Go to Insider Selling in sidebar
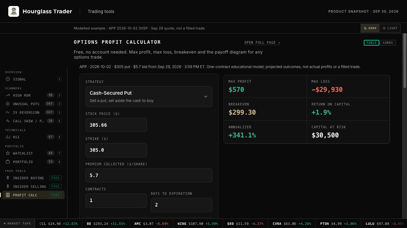This screenshot has height=228, width=407. point(33,187)
